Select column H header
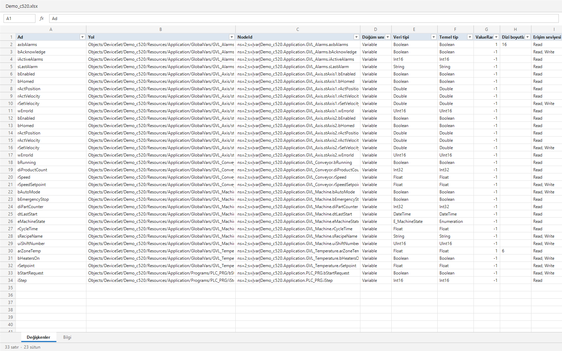This screenshot has height=351, width=562. [x=516, y=29]
